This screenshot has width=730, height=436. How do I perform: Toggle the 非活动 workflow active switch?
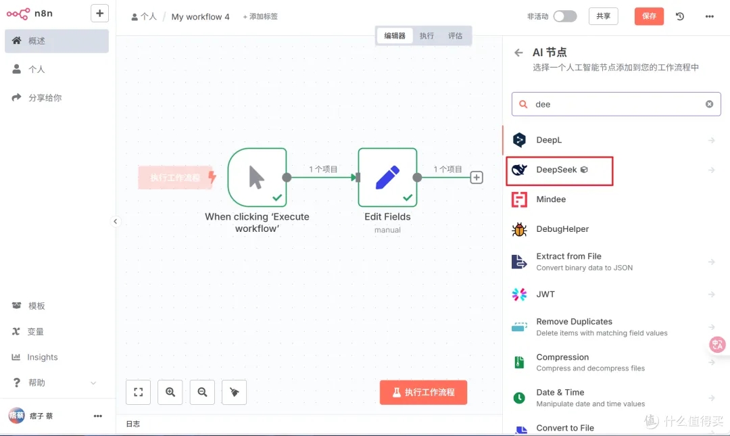pos(564,16)
